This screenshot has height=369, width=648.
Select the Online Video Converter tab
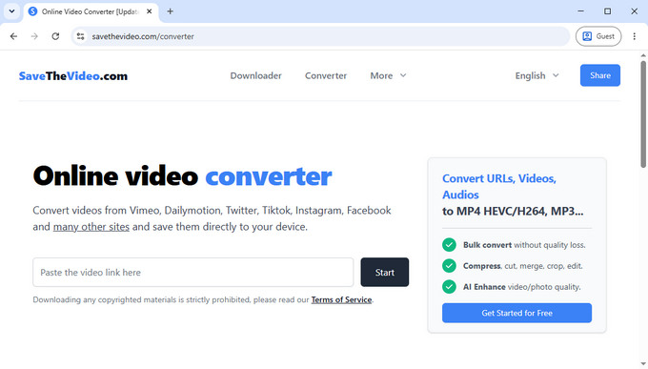tap(91, 11)
